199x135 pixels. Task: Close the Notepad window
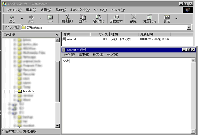point(193,50)
